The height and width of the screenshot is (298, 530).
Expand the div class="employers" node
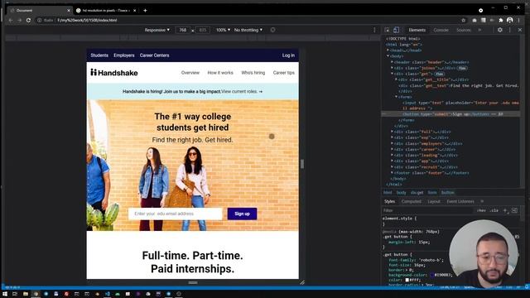pos(392,143)
